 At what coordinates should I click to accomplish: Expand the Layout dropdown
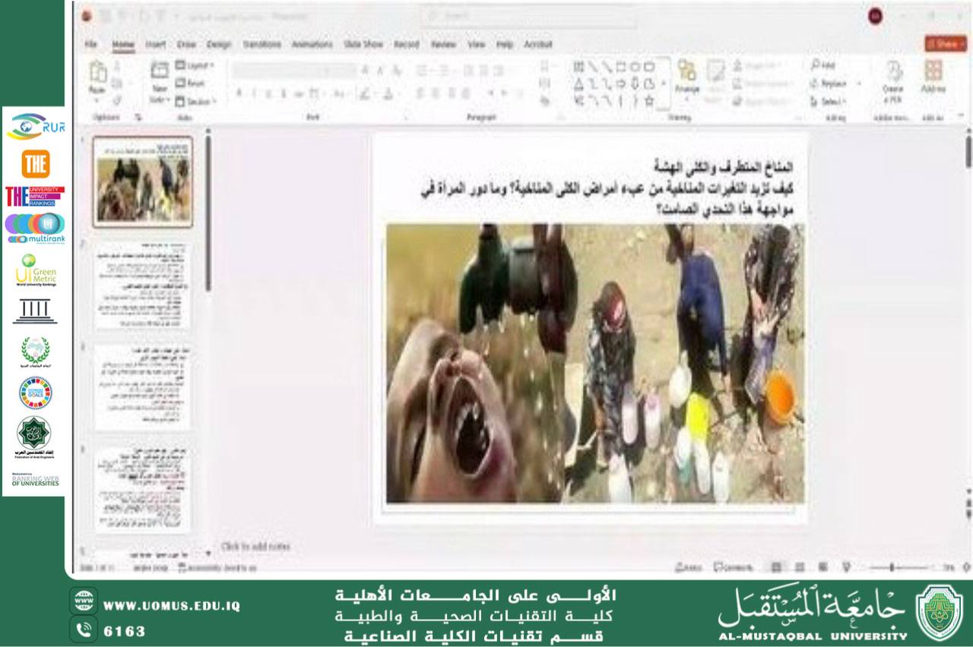195,65
